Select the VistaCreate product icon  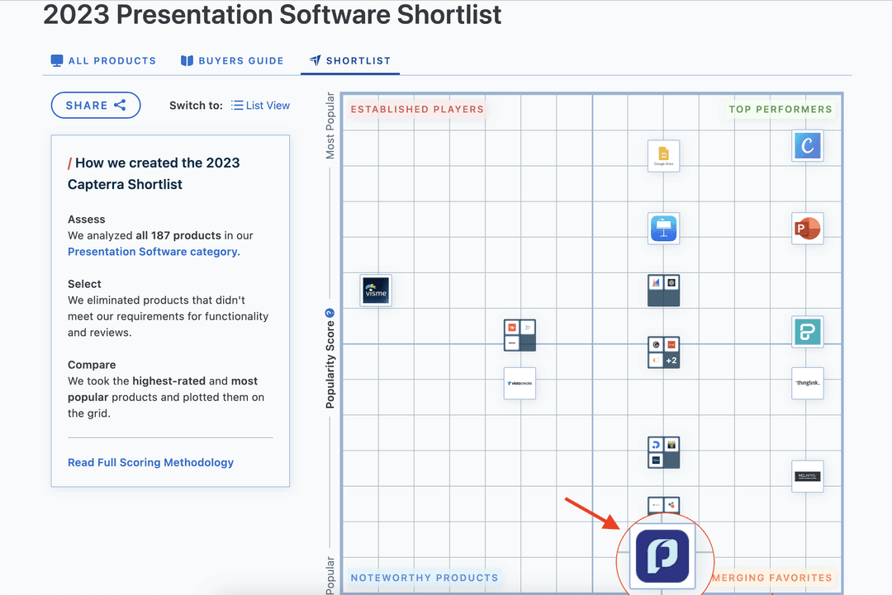(x=520, y=383)
